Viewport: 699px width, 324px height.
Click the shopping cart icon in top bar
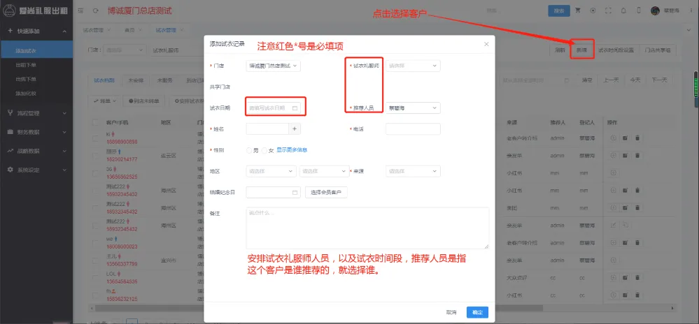pos(578,10)
